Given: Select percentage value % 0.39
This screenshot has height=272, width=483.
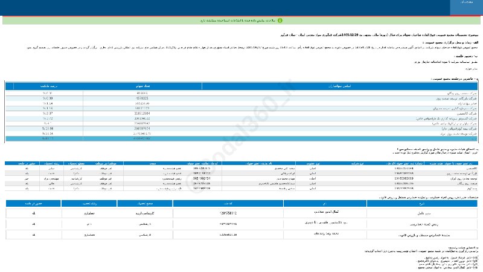Looking at the screenshot, I should point(48,99).
